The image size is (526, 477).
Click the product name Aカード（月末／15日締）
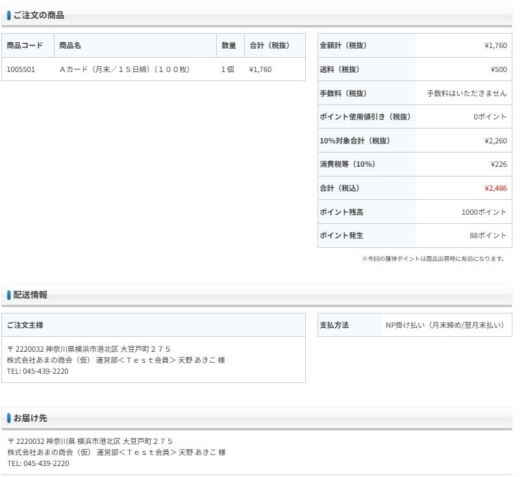(x=124, y=69)
